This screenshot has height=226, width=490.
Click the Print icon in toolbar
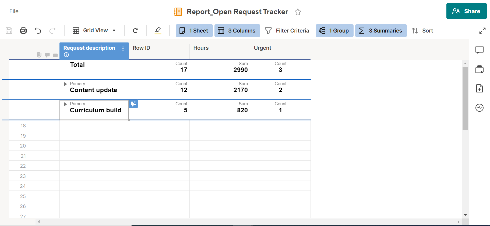[23, 31]
